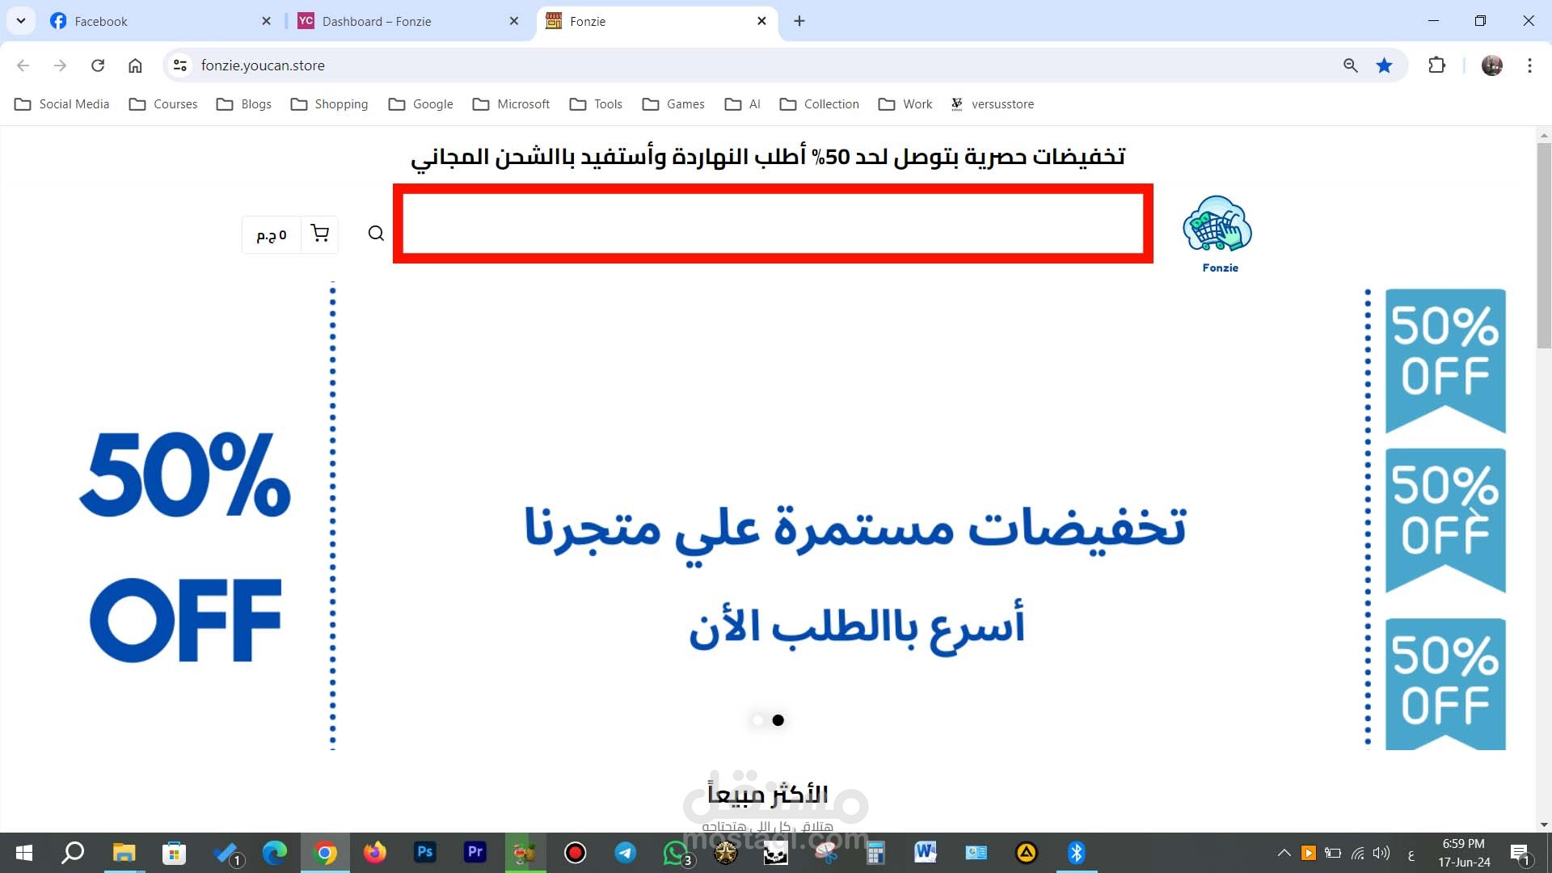
Task: Open the Chrome three-dot menu
Action: click(1529, 65)
